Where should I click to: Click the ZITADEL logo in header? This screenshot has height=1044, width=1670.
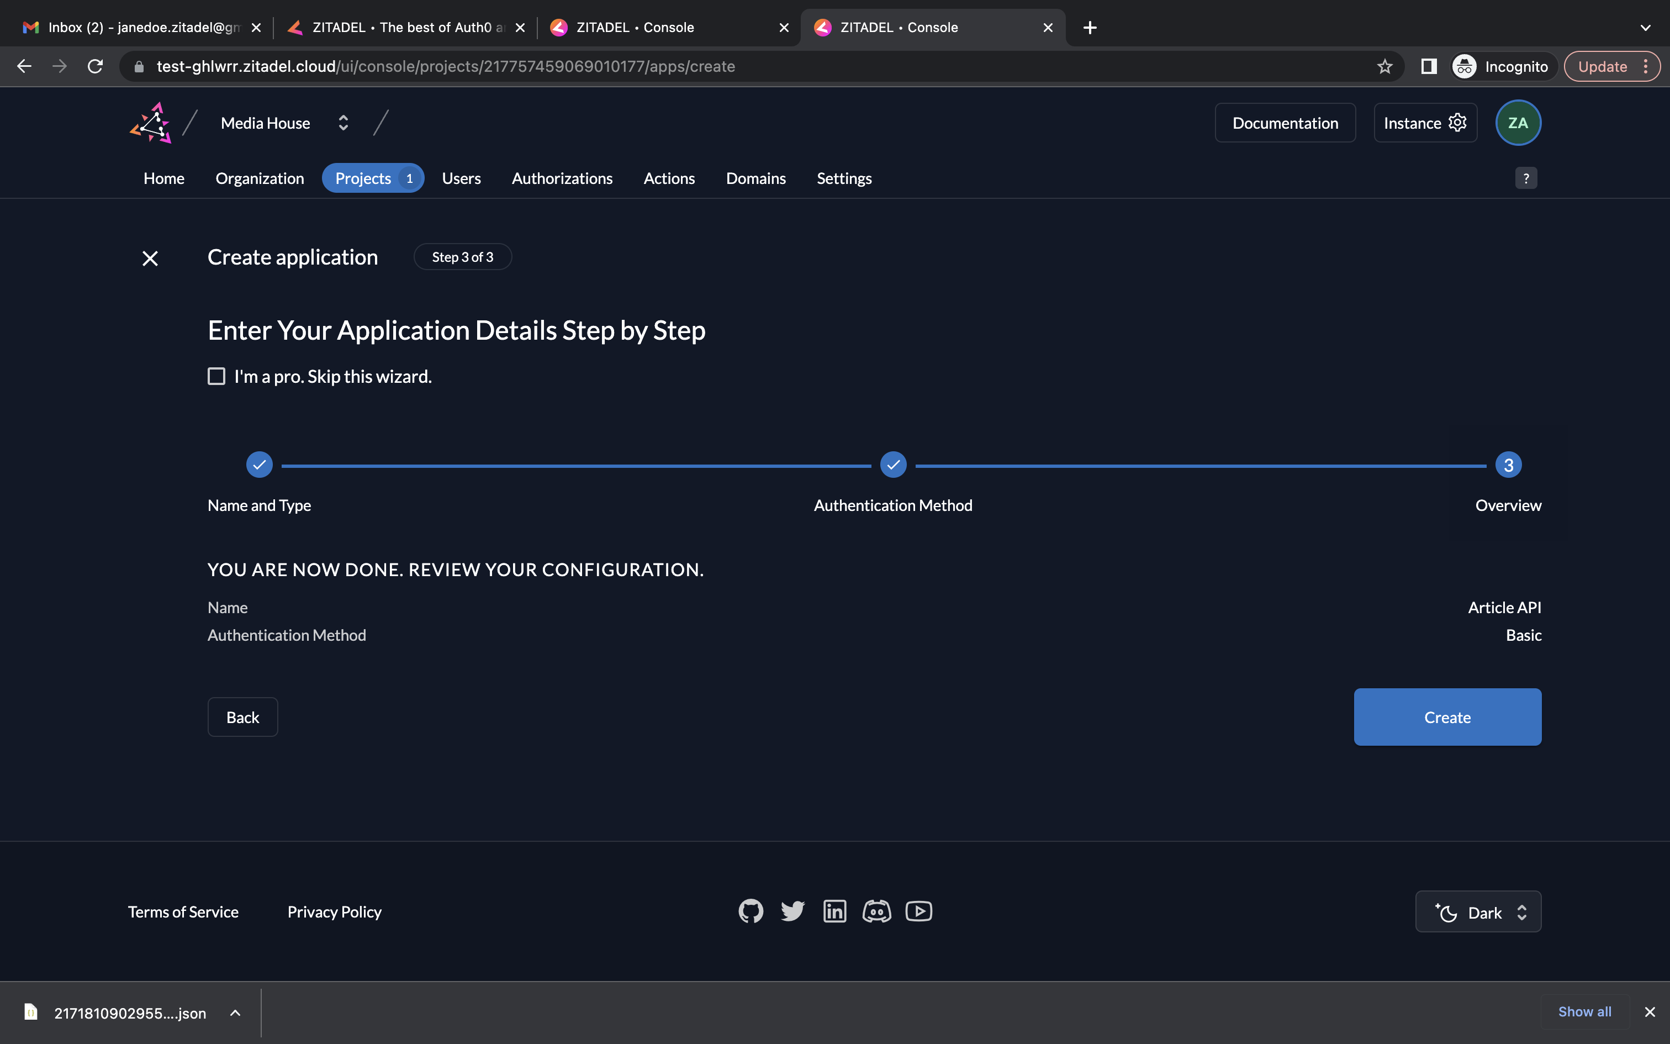point(150,123)
